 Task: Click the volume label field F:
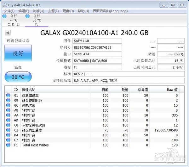[x=97, y=67]
